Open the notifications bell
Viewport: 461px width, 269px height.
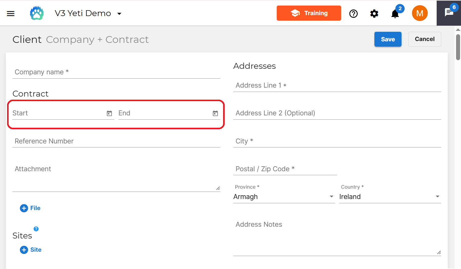[395, 14]
